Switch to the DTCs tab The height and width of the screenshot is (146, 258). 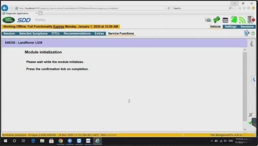coord(55,34)
